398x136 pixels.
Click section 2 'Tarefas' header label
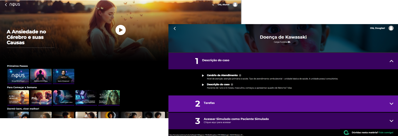point(209,103)
